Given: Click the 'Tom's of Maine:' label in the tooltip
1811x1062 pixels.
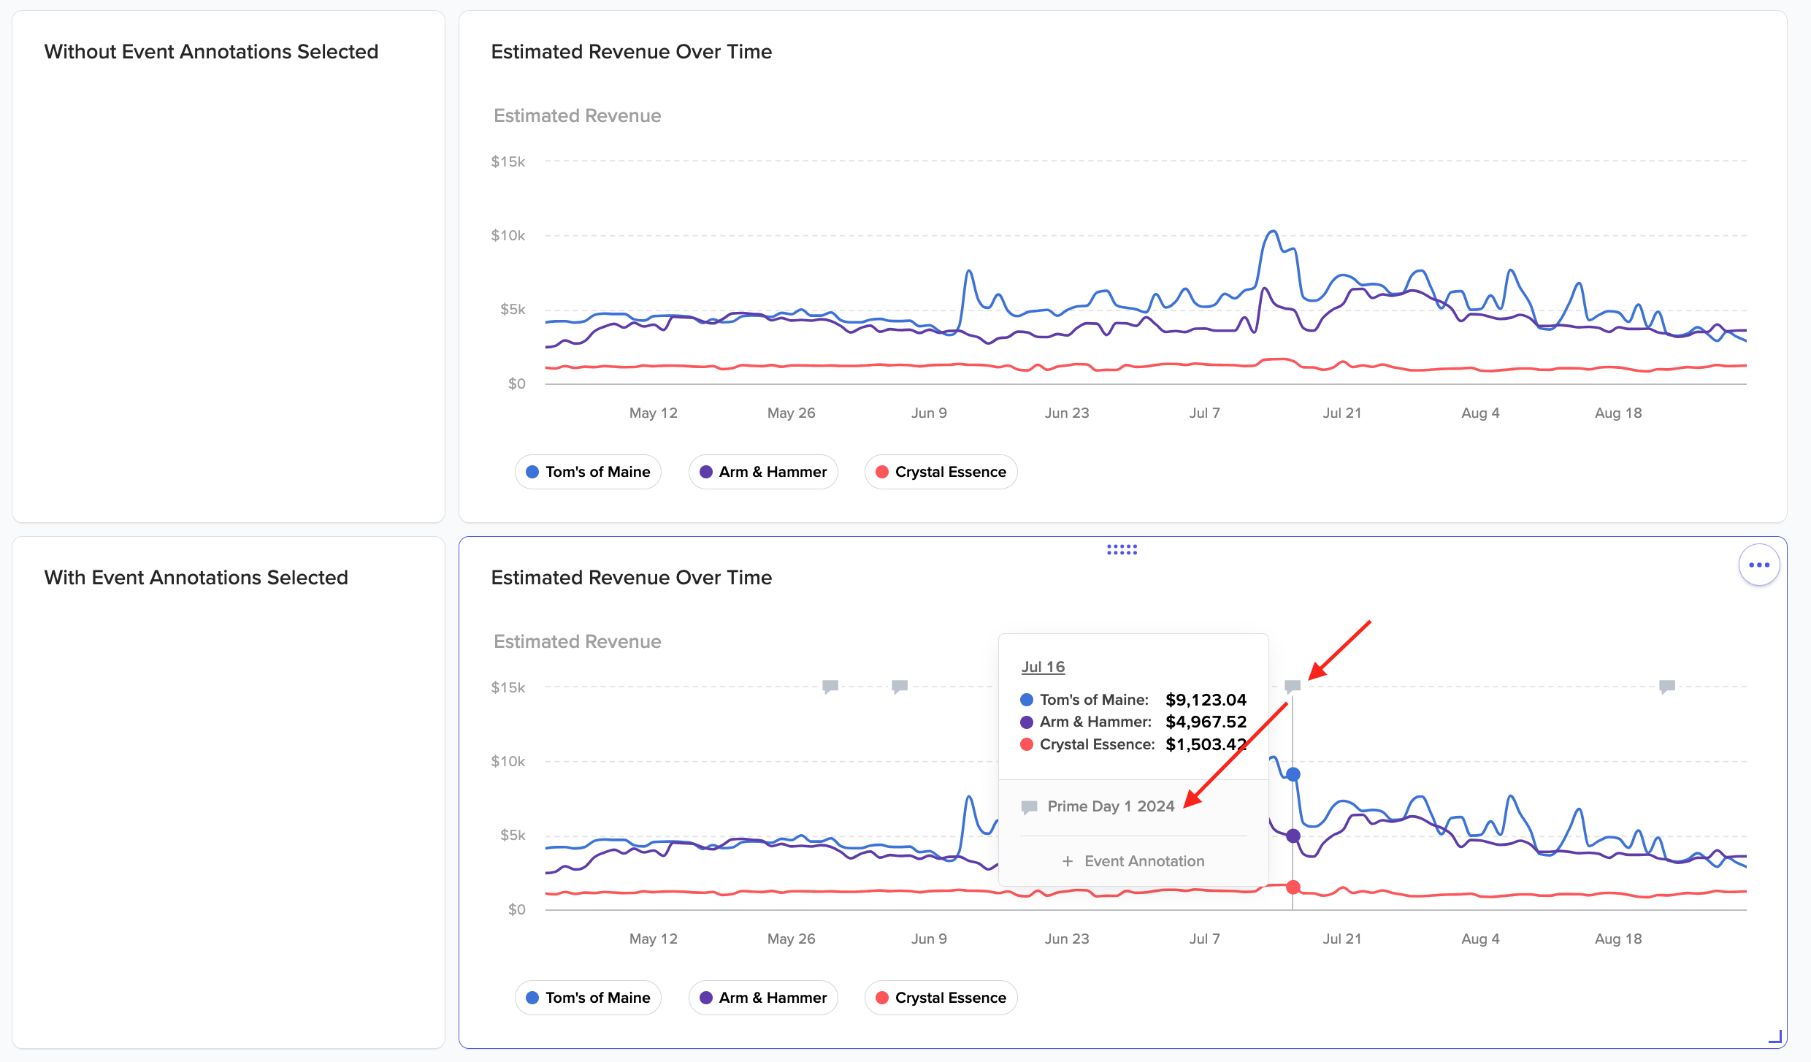Looking at the screenshot, I should tap(1094, 700).
